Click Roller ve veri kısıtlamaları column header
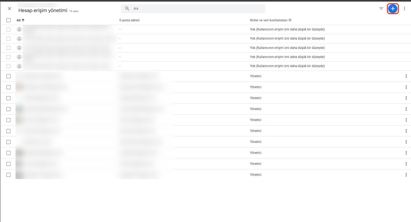The height and width of the screenshot is (222, 411). click(x=269, y=20)
